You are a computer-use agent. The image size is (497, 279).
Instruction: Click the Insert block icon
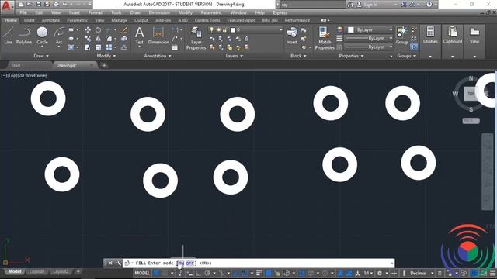tap(292, 35)
